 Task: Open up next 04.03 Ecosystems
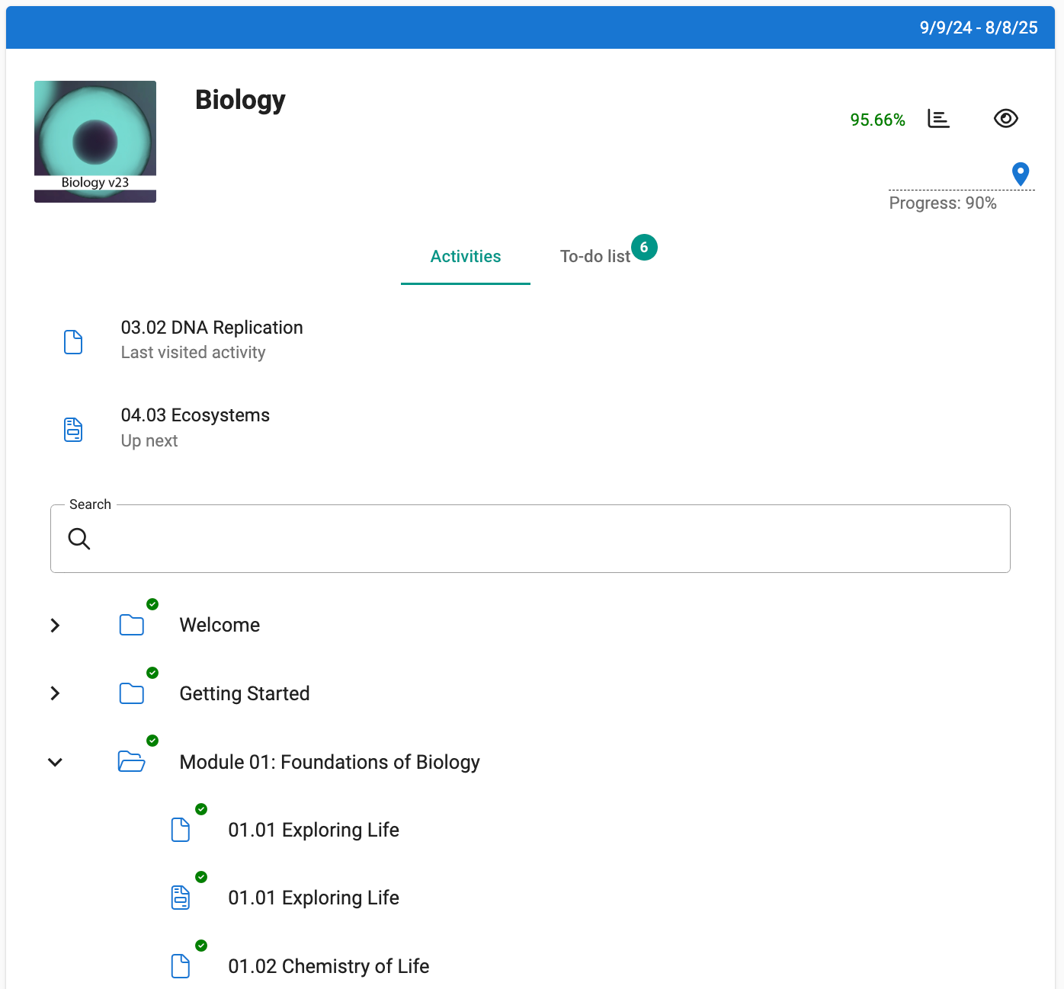pos(195,415)
